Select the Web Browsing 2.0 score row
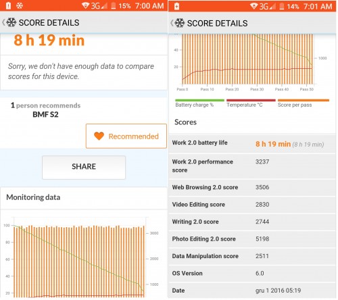Screen dimensions: 338x300 (252, 187)
